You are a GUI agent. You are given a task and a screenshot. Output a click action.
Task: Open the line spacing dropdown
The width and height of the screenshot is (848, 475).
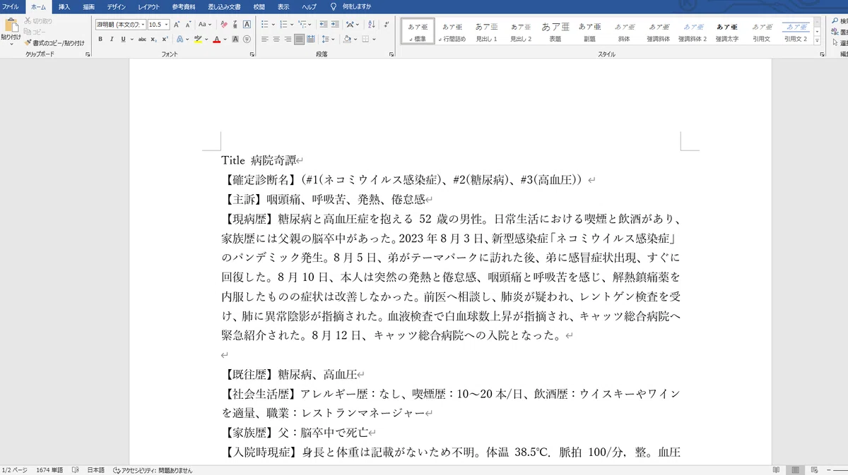point(329,40)
